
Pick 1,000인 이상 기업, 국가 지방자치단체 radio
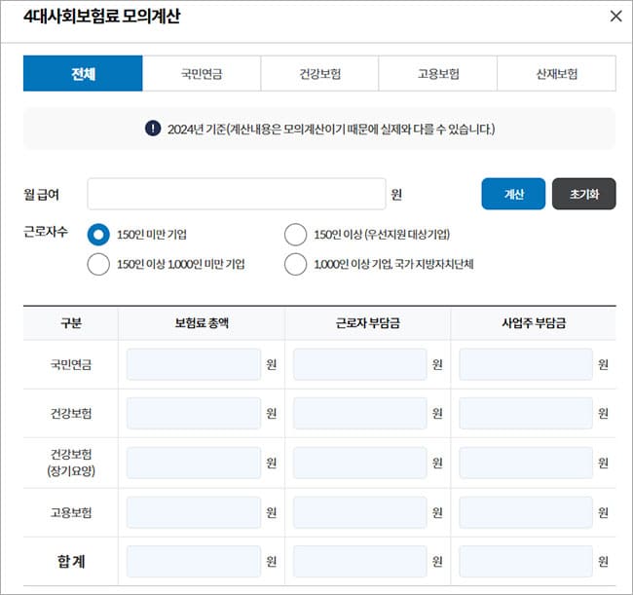point(295,264)
